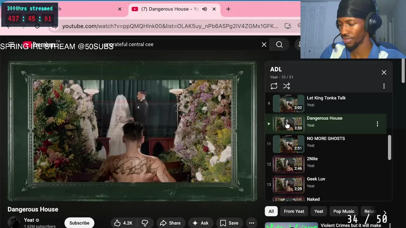The image size is (406, 228).
Task: Open ADL playlist more options menu
Action: [x=384, y=86]
